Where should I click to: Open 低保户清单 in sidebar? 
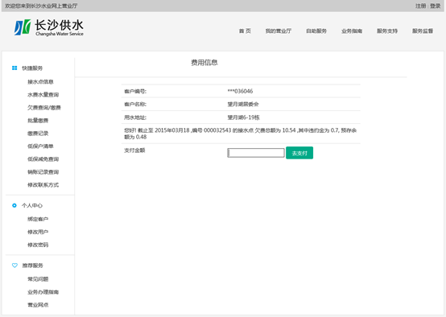(x=40, y=146)
